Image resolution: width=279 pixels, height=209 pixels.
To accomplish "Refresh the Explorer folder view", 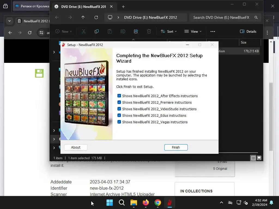I will 96,17.
